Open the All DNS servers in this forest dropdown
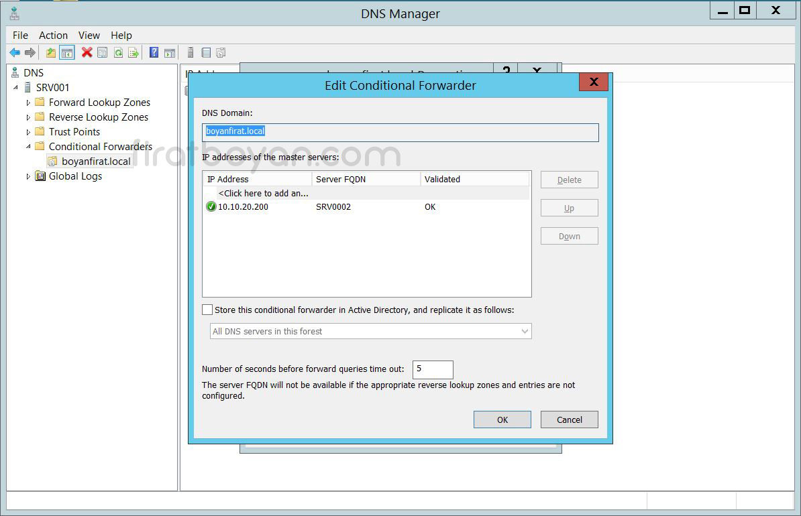This screenshot has height=516, width=801. [371, 331]
